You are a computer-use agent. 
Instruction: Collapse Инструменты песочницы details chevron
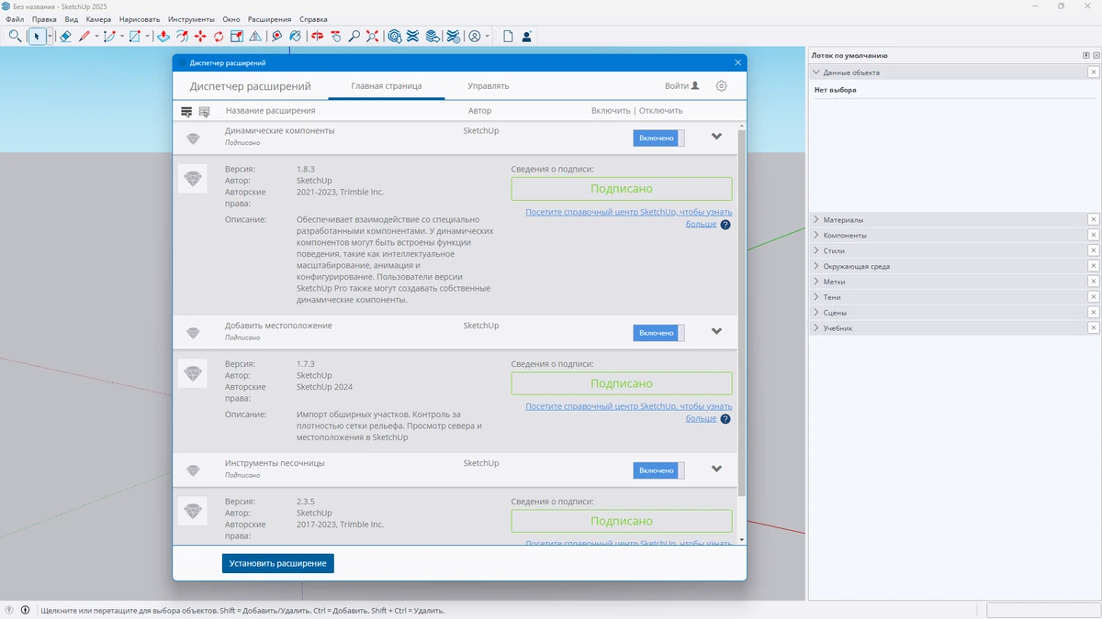(x=717, y=469)
